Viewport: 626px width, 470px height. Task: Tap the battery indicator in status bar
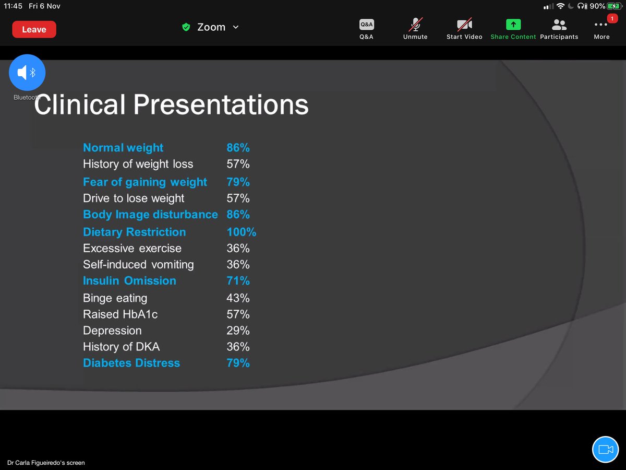click(614, 6)
